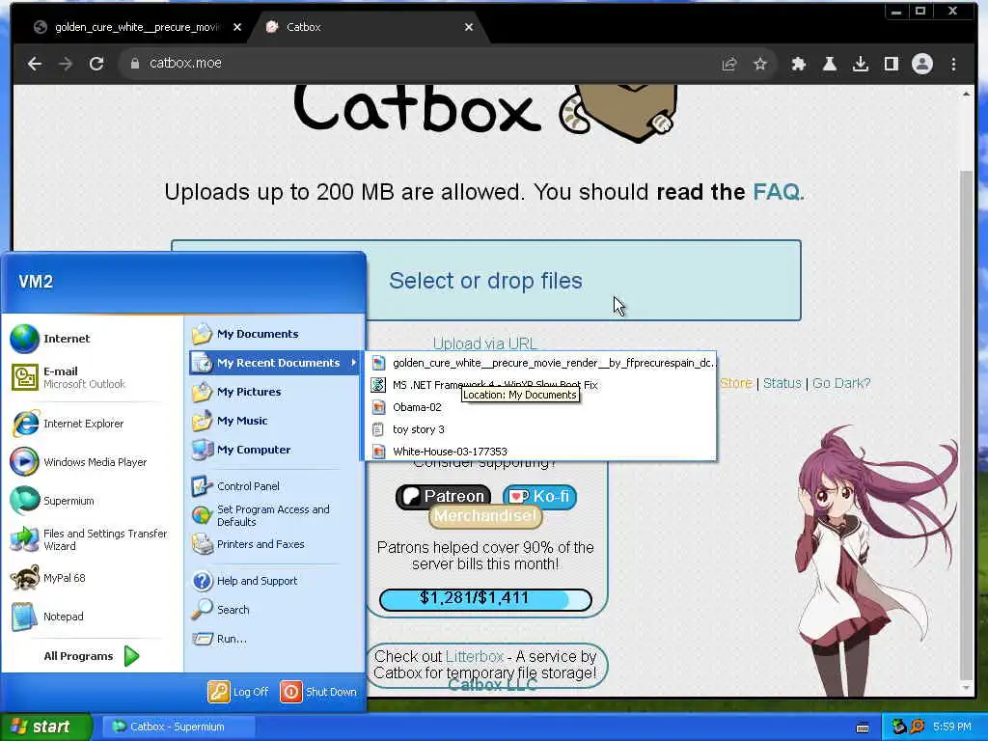
Task: Click the 5:59 PM system clock
Action: coord(952,727)
